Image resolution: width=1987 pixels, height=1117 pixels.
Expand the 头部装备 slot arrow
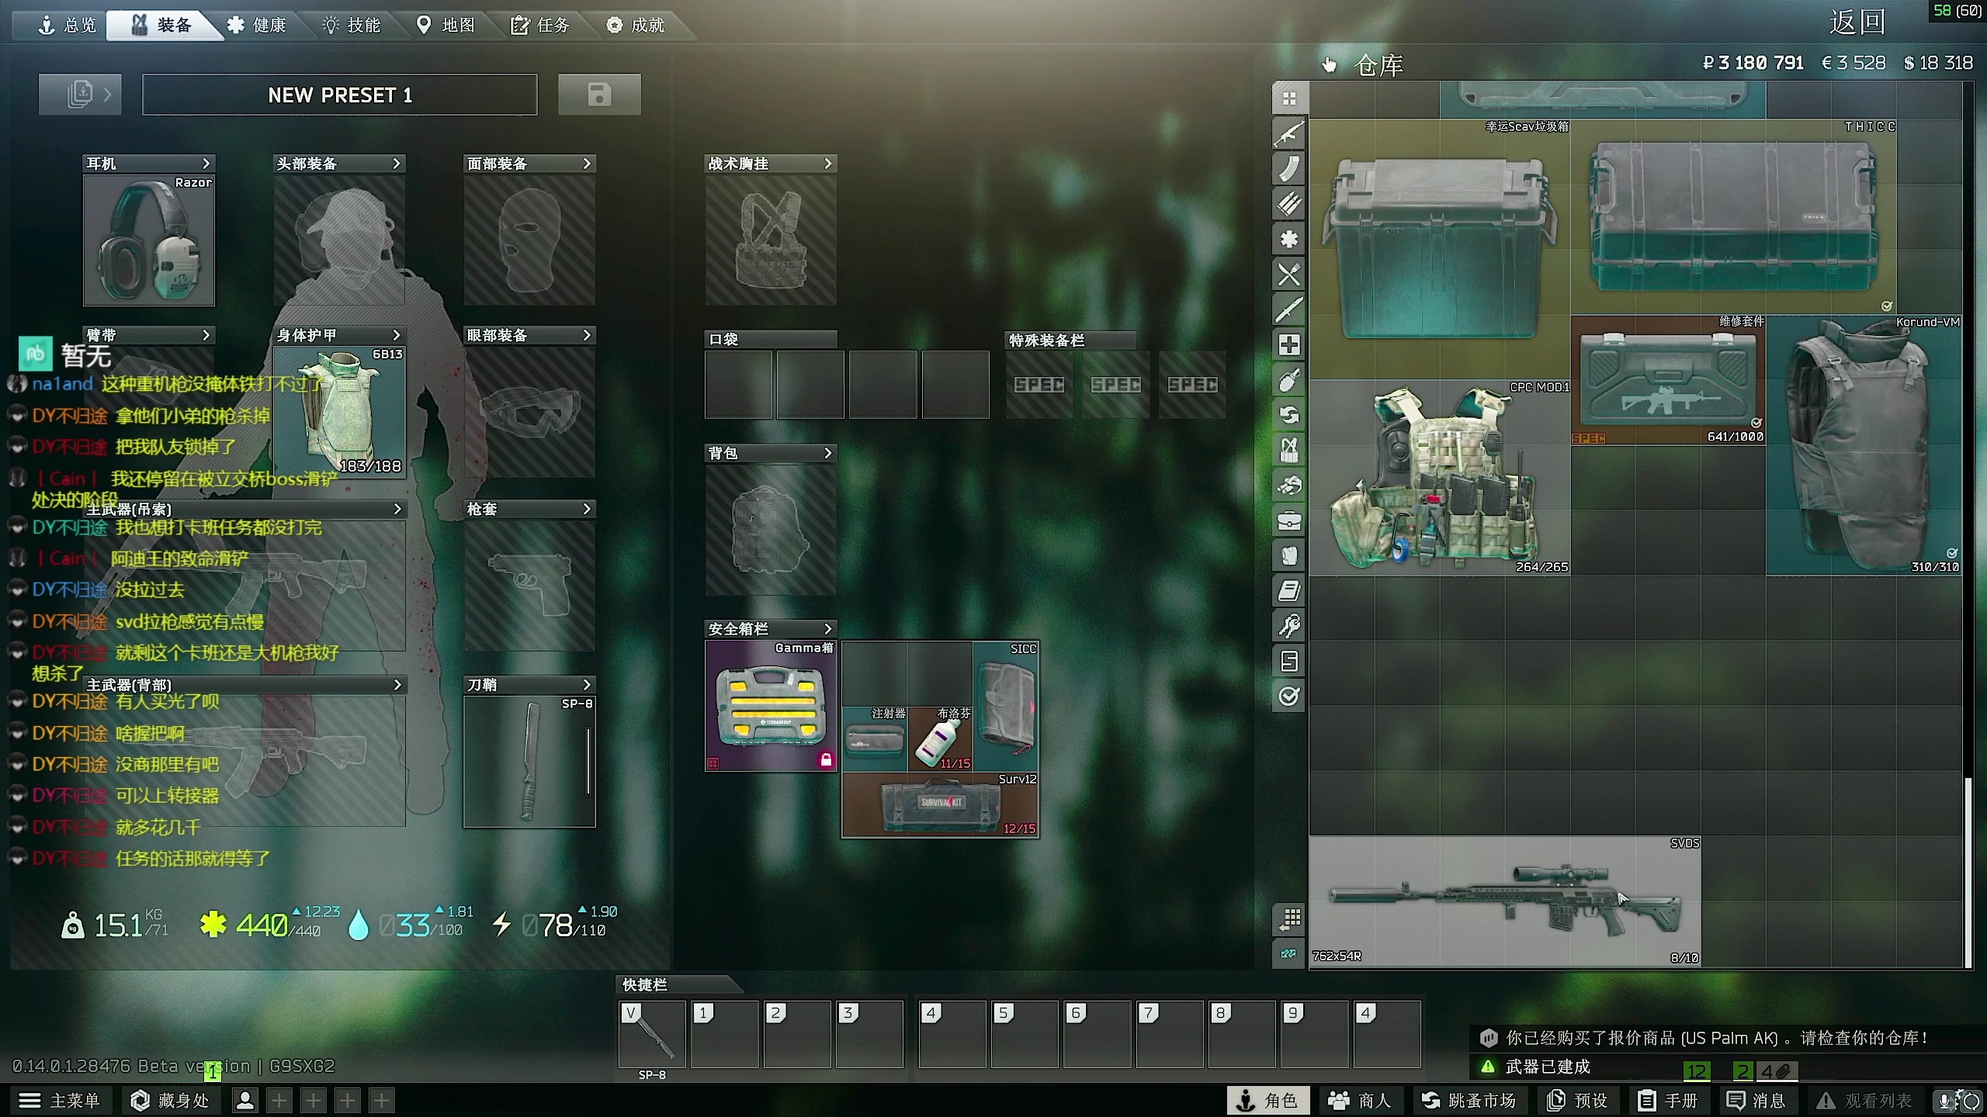tap(397, 164)
